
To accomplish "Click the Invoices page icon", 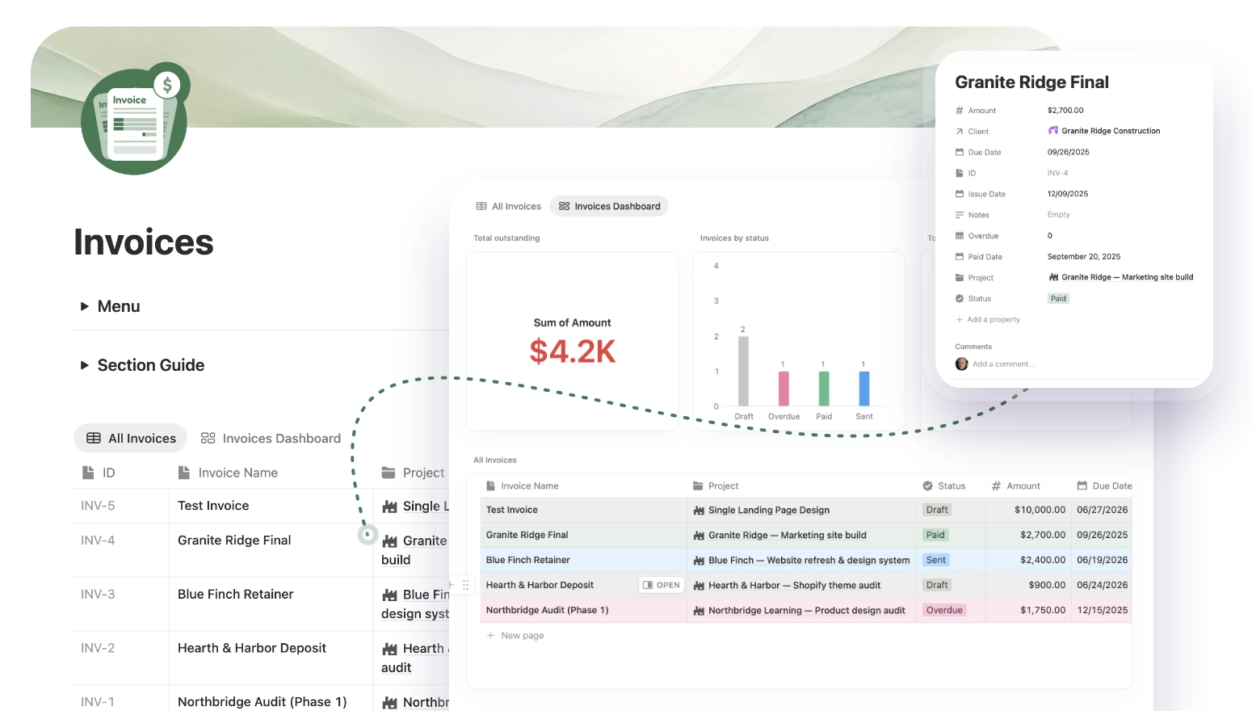I will click(135, 119).
